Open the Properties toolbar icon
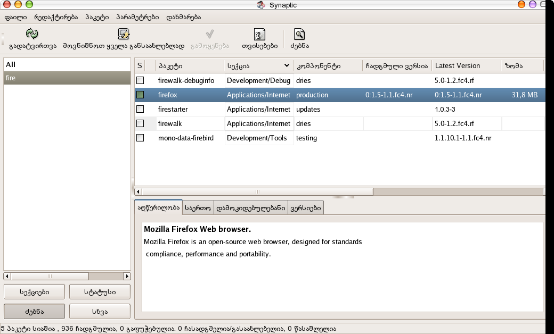Image resolution: width=554 pixels, height=334 pixels. point(259,35)
